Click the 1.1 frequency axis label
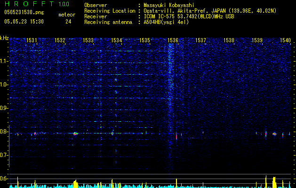Viewport: 296px width, 188px height. coord(4,61)
